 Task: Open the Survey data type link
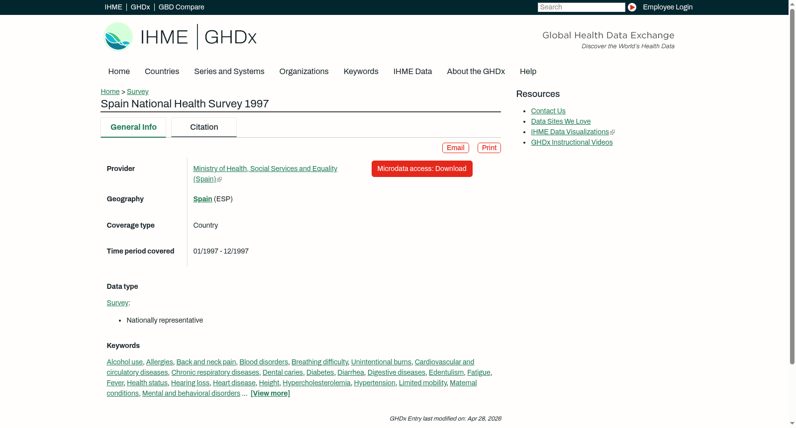point(117,303)
